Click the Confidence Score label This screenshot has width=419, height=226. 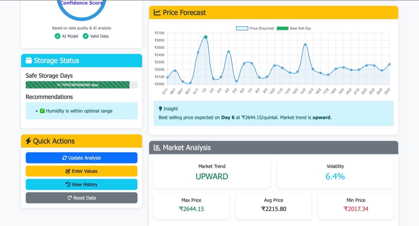(81, 3)
